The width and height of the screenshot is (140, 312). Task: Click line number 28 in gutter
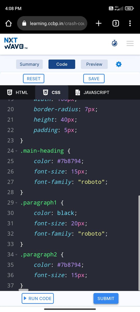tap(10, 192)
